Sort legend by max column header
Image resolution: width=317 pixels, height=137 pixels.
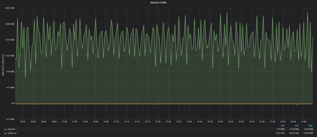[x=297, y=126]
